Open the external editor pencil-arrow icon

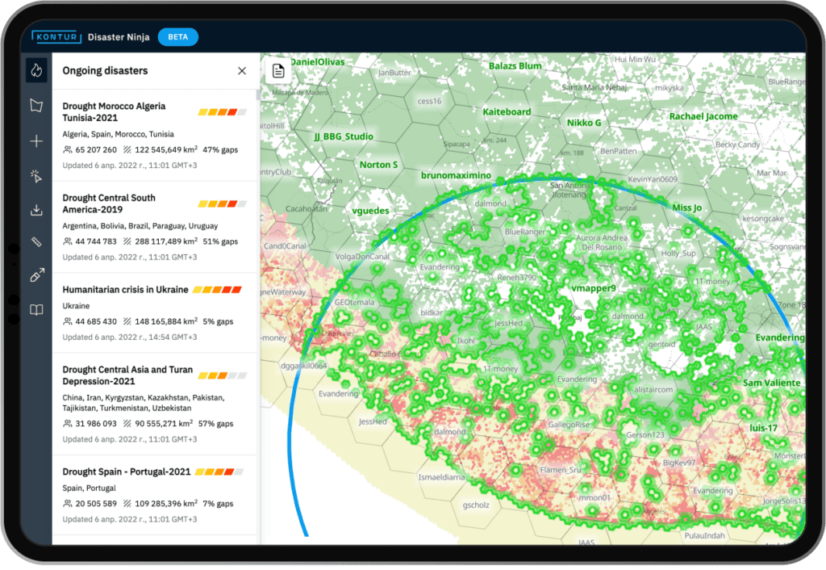pyautogui.click(x=36, y=276)
